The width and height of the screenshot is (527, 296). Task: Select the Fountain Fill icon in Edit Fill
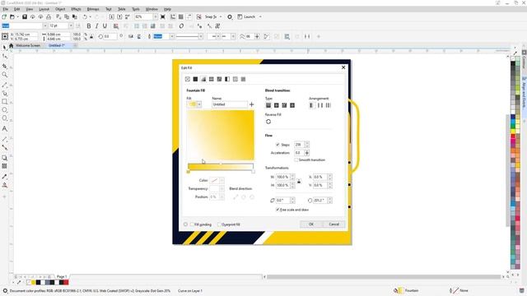[203, 79]
